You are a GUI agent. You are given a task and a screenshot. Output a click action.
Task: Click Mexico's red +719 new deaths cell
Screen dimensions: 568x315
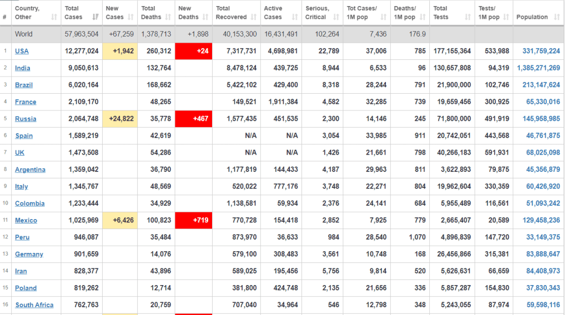[x=193, y=220]
